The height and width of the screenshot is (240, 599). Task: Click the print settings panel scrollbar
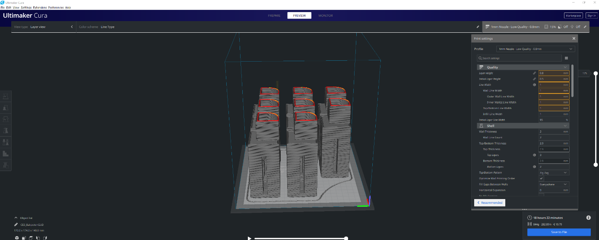(572, 81)
